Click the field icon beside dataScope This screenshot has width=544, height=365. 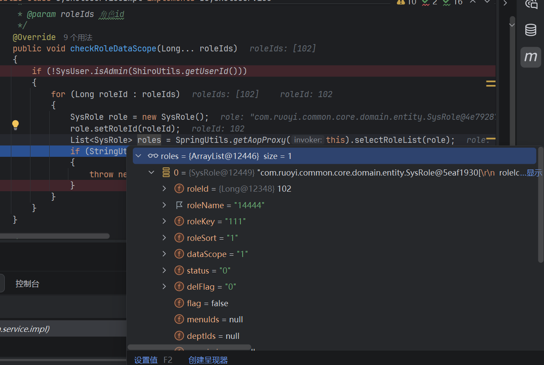coord(179,254)
